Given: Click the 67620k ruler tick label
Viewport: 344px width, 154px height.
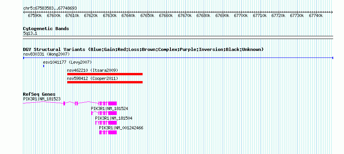Looking at the screenshot, I should point(91,15).
